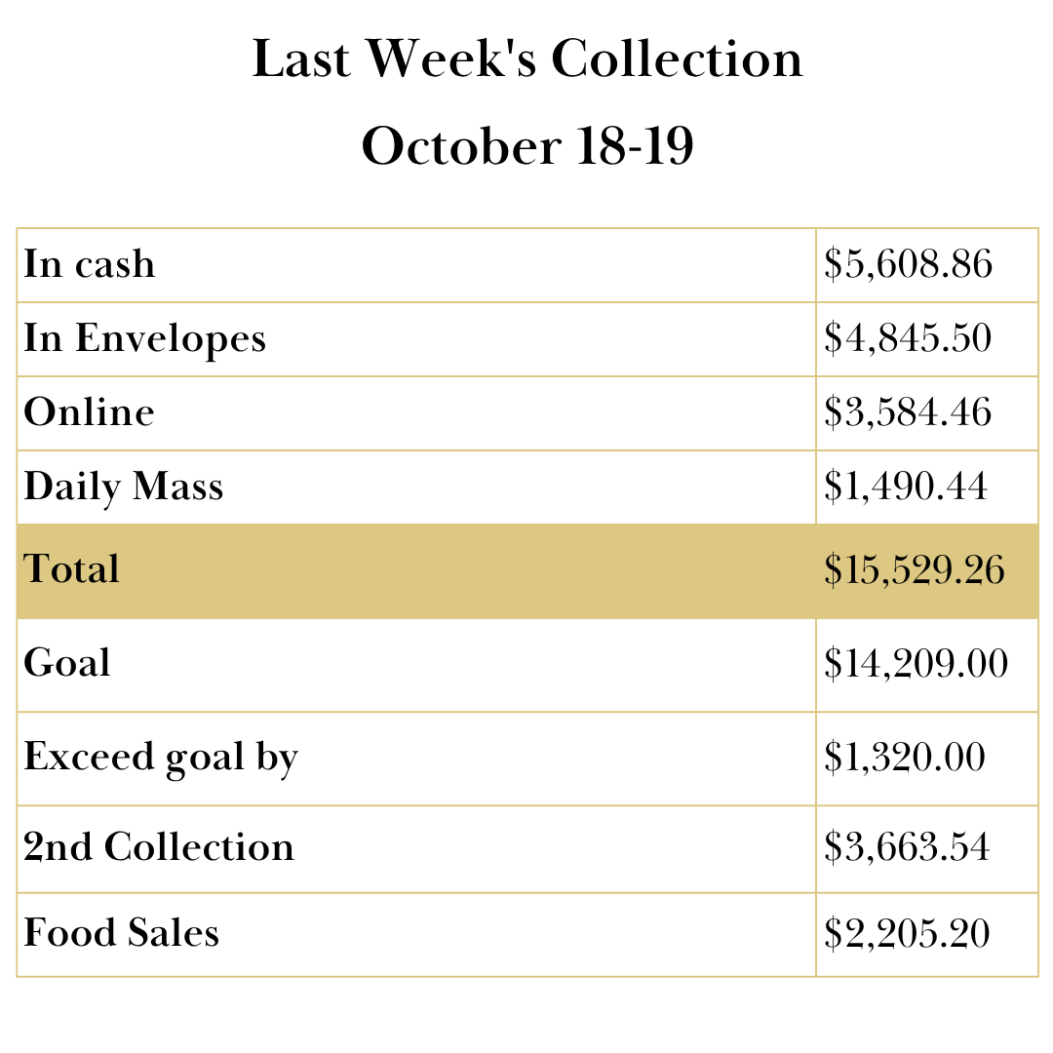Select the "Goal" row label
Image resolution: width=1053 pixels, height=1053 pixels.
click(x=67, y=663)
